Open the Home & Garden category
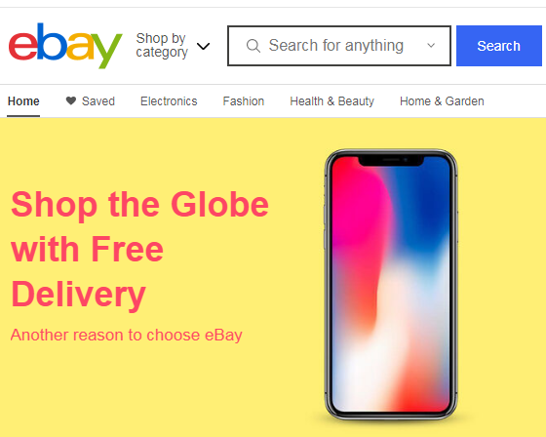546x437 pixels. 442,101
